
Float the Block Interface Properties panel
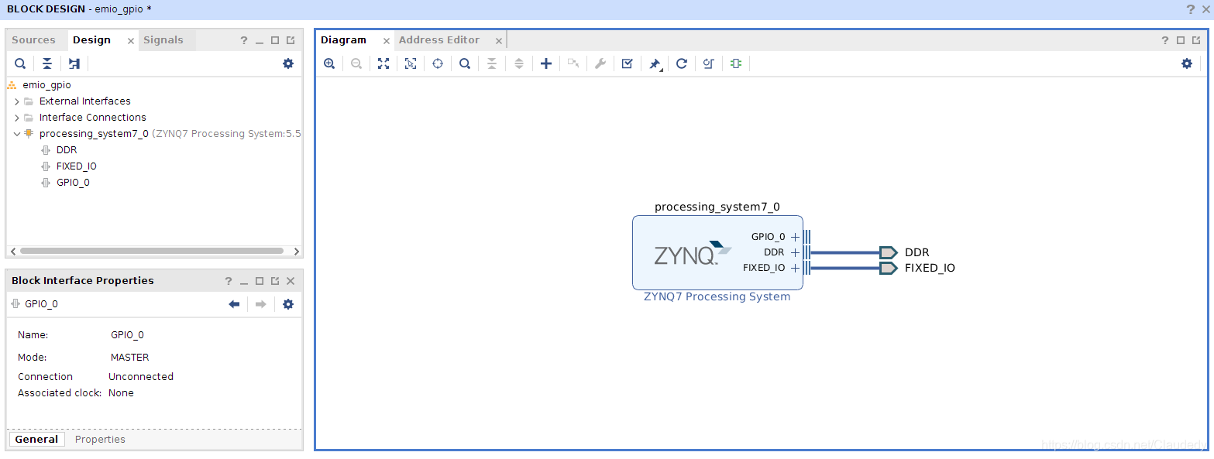pos(275,281)
